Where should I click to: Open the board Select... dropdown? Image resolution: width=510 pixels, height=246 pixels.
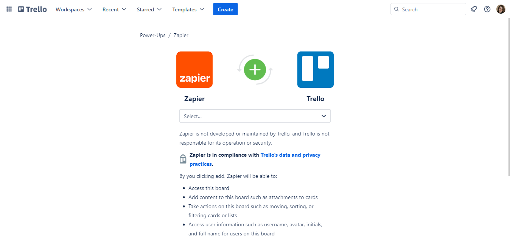click(x=255, y=116)
